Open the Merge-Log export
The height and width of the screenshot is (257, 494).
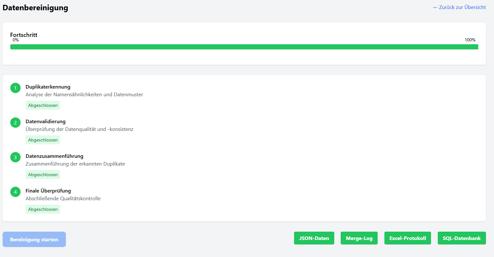[359, 238]
